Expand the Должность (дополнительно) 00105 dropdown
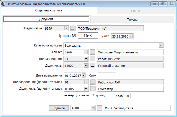 click(x=86, y=89)
